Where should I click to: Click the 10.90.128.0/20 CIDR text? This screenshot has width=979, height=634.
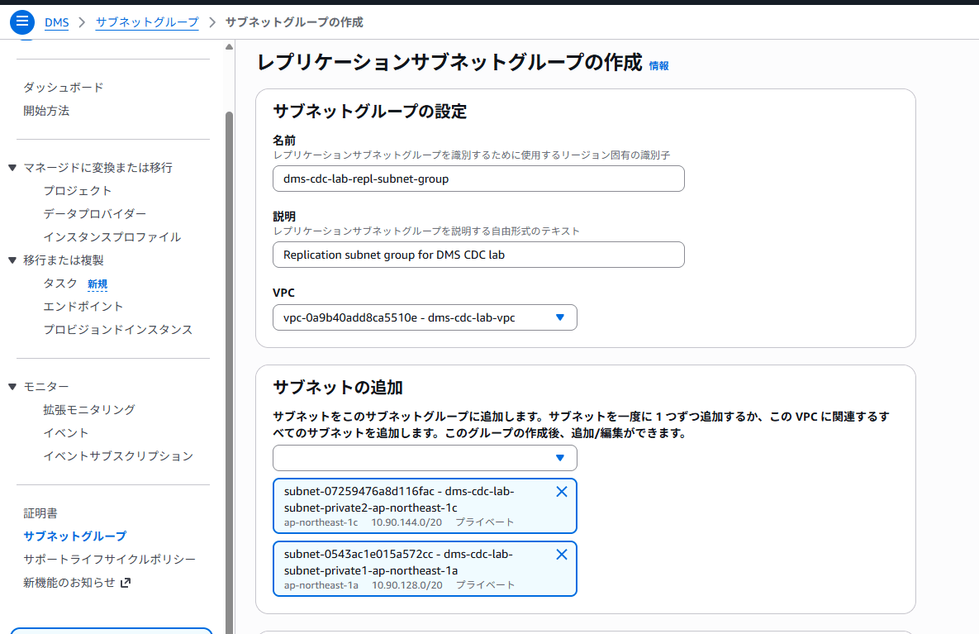click(407, 585)
